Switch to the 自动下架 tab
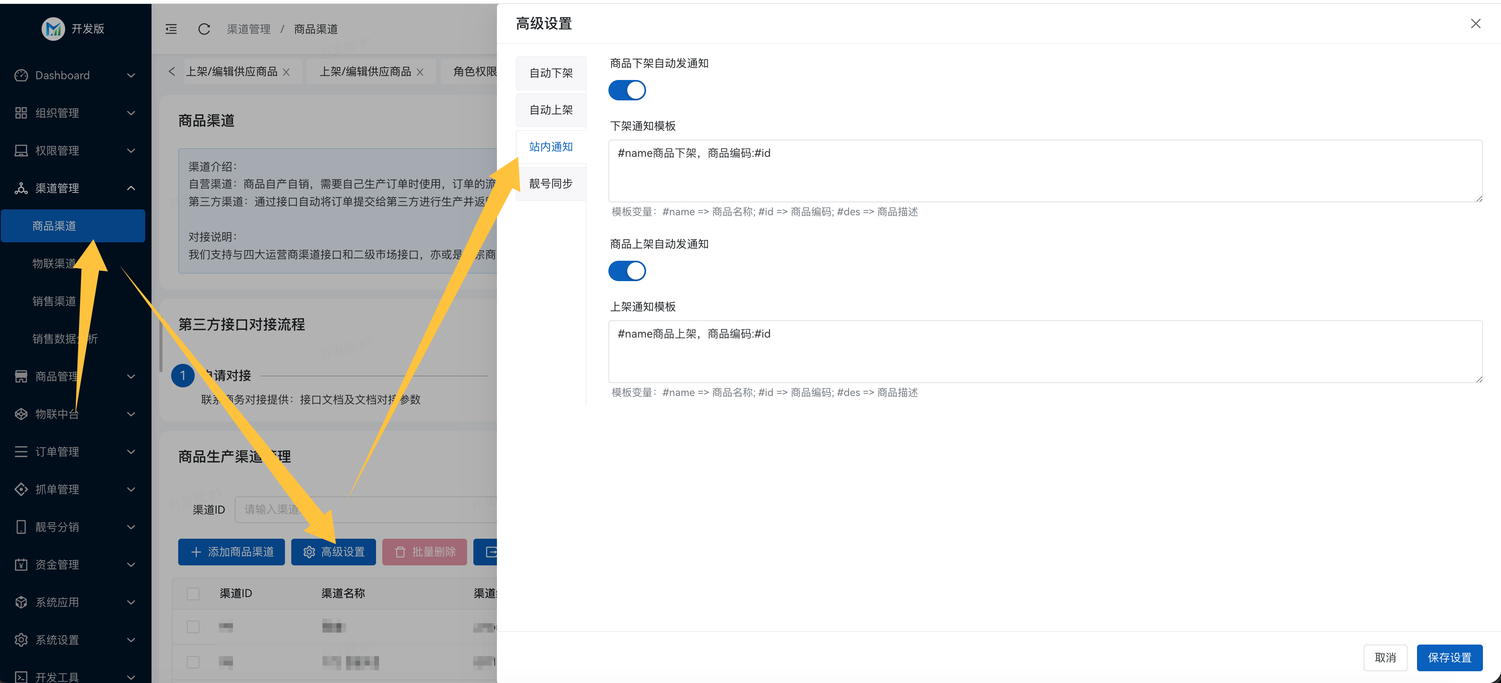The image size is (1501, 683). [551, 73]
